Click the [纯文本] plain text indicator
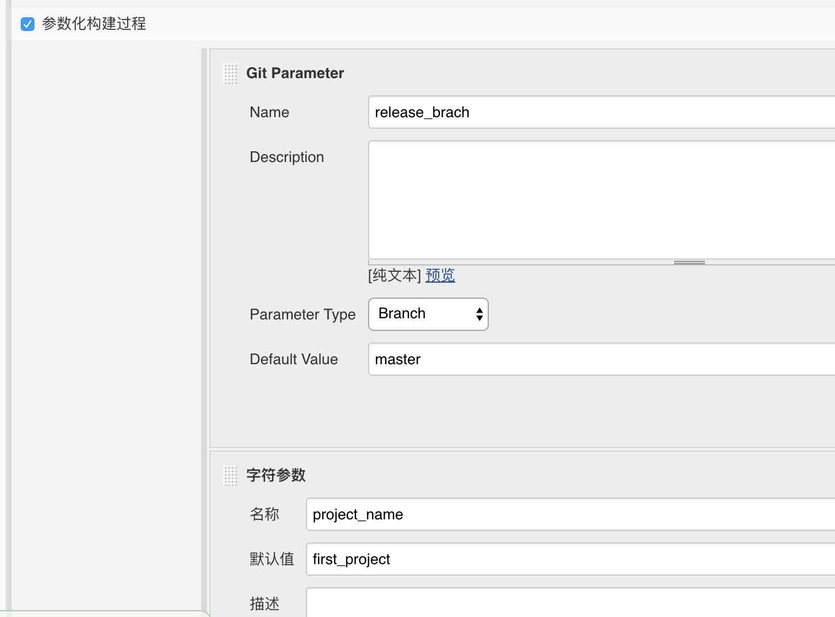This screenshot has height=617, width=835. (395, 275)
